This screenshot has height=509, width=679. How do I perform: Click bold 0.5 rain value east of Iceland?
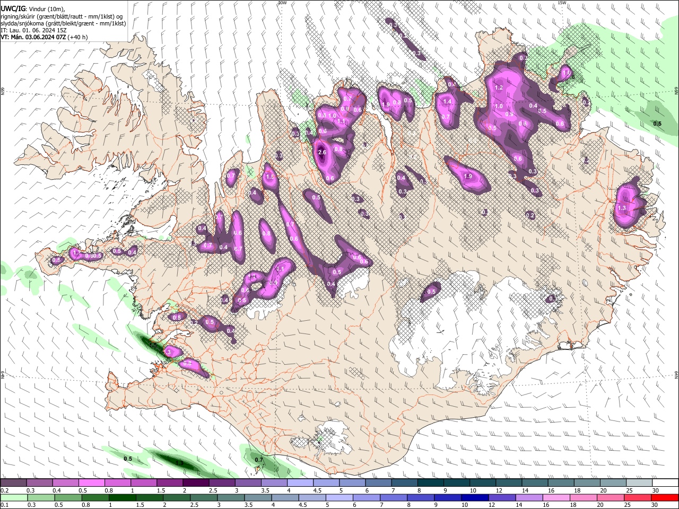[657, 124]
